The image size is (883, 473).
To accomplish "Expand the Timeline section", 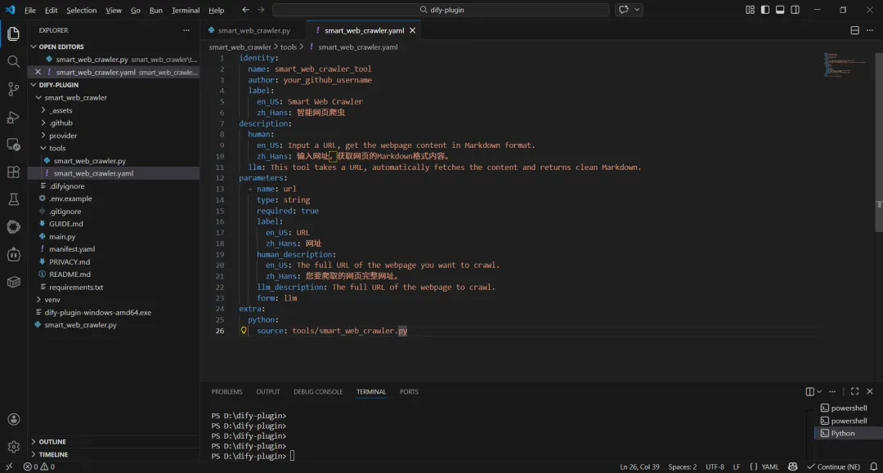I will (114, 454).
